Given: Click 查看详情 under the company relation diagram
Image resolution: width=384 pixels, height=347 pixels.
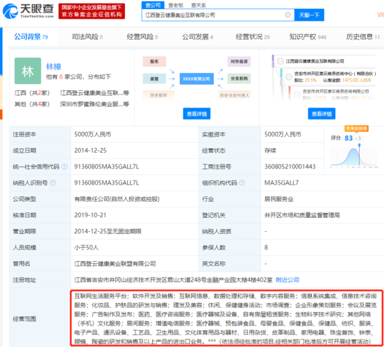Looking at the screenshot, I should [x=197, y=114].
